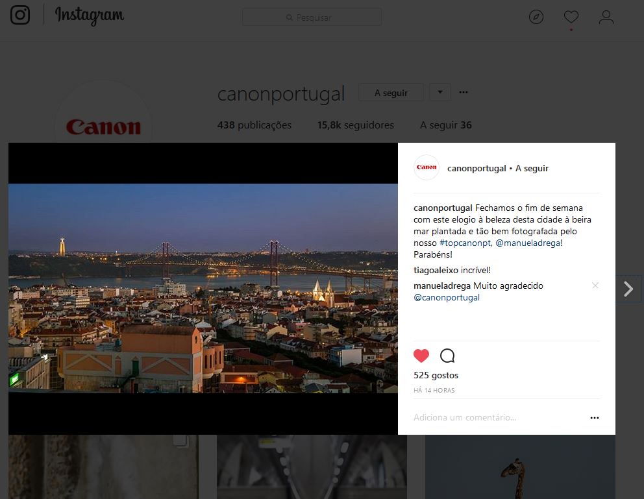644x499 pixels.
Task: Open the HÁ 14 HORAS timestamp
Action: pos(434,390)
